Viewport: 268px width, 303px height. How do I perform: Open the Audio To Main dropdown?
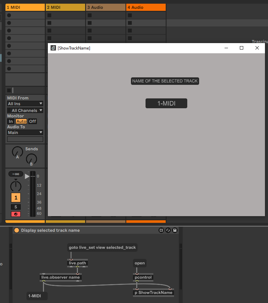25,132
